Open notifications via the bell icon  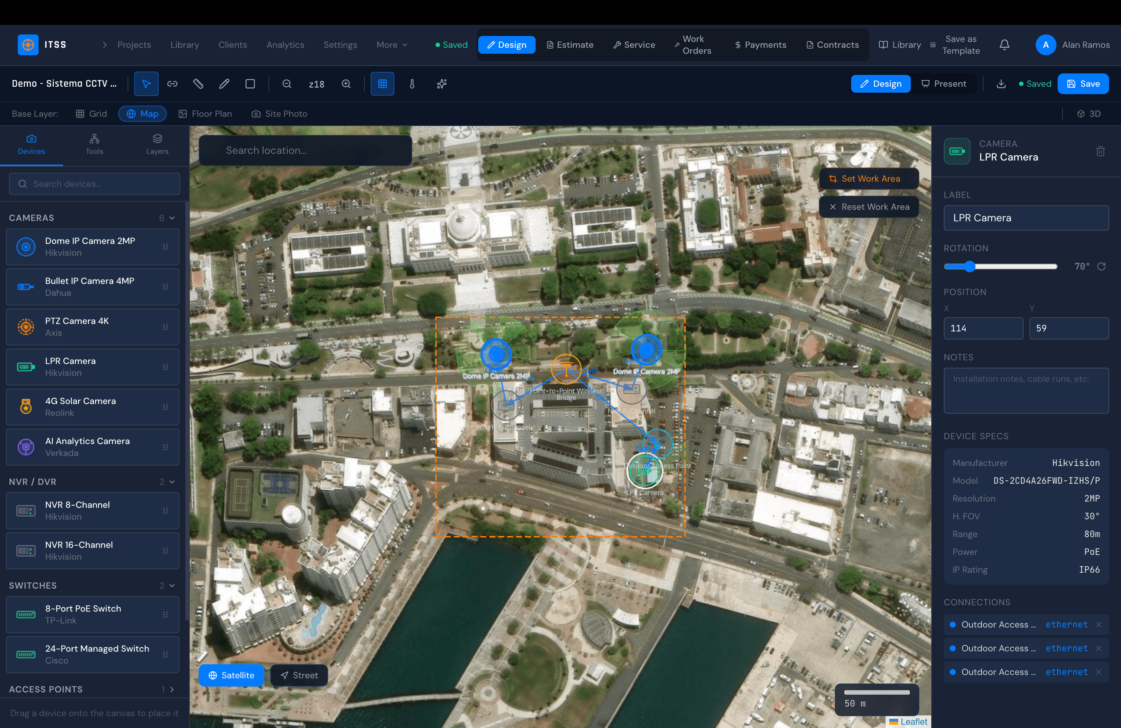(x=1004, y=45)
